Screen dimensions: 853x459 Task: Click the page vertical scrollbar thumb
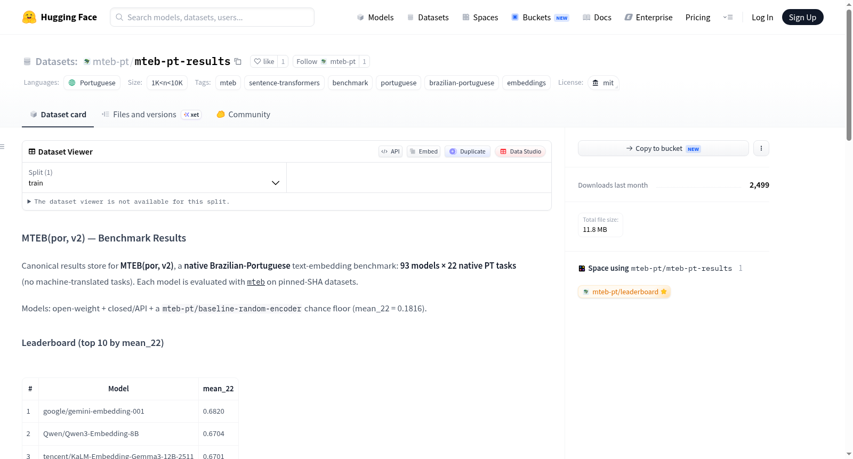click(849, 75)
